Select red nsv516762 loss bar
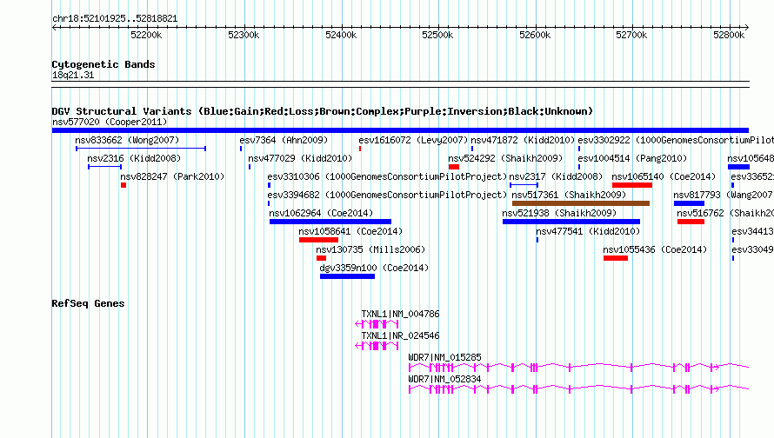Screen dimensions: 774x438 click(x=691, y=222)
